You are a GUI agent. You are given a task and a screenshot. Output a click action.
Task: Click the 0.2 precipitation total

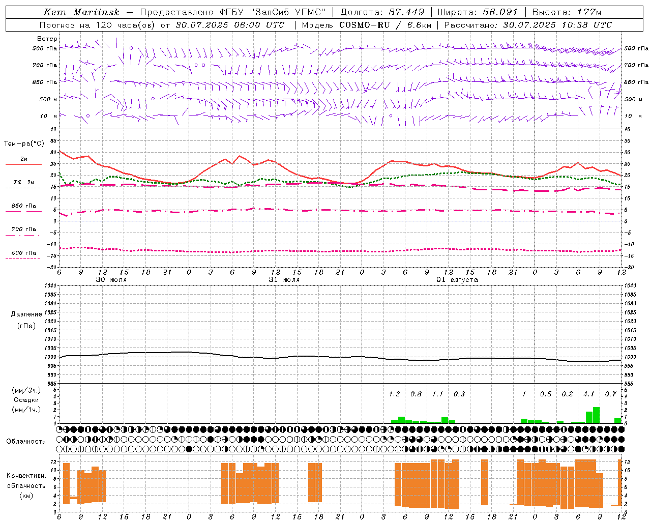(x=567, y=394)
